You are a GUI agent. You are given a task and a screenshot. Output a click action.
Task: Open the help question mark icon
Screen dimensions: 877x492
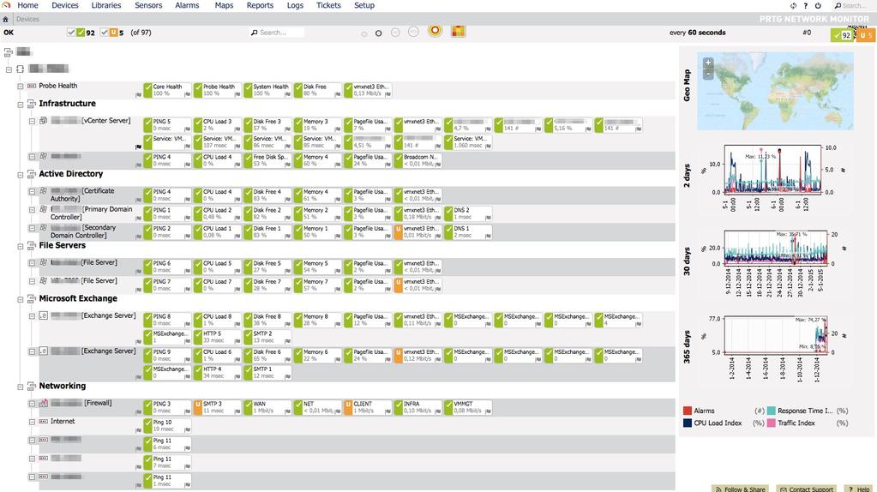point(805,6)
